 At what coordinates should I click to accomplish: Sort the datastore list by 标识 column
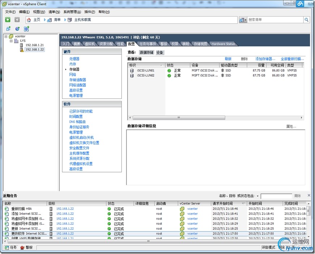[146, 65]
